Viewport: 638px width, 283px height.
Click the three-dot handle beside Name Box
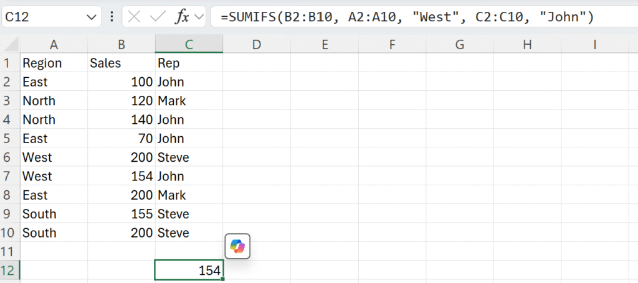click(112, 17)
